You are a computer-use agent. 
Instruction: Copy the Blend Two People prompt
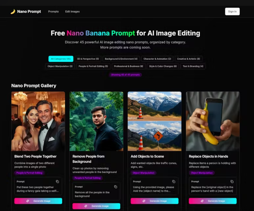pos(57,182)
